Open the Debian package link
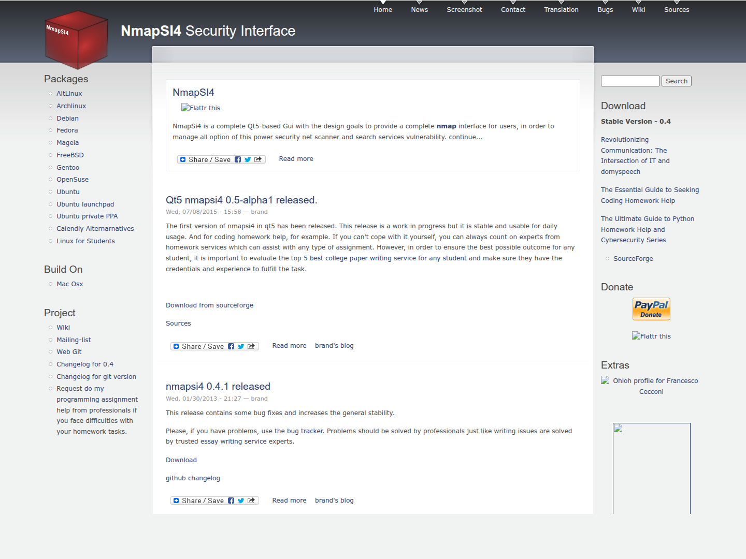Image resolution: width=746 pixels, height=559 pixels. [68, 119]
